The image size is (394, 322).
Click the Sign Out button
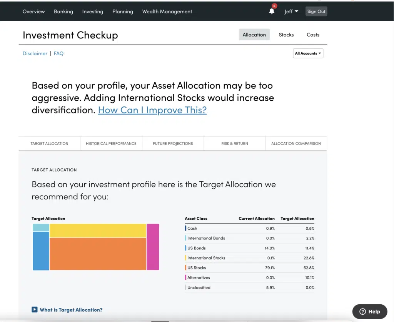tap(316, 12)
